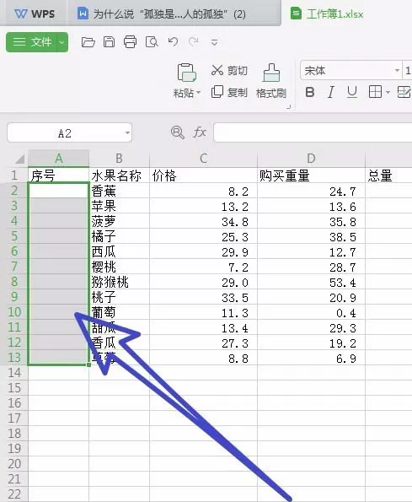Select column B header

(x=119, y=159)
